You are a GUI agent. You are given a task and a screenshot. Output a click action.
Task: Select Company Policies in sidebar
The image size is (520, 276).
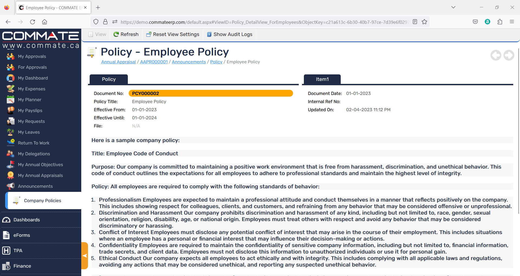[43, 201]
